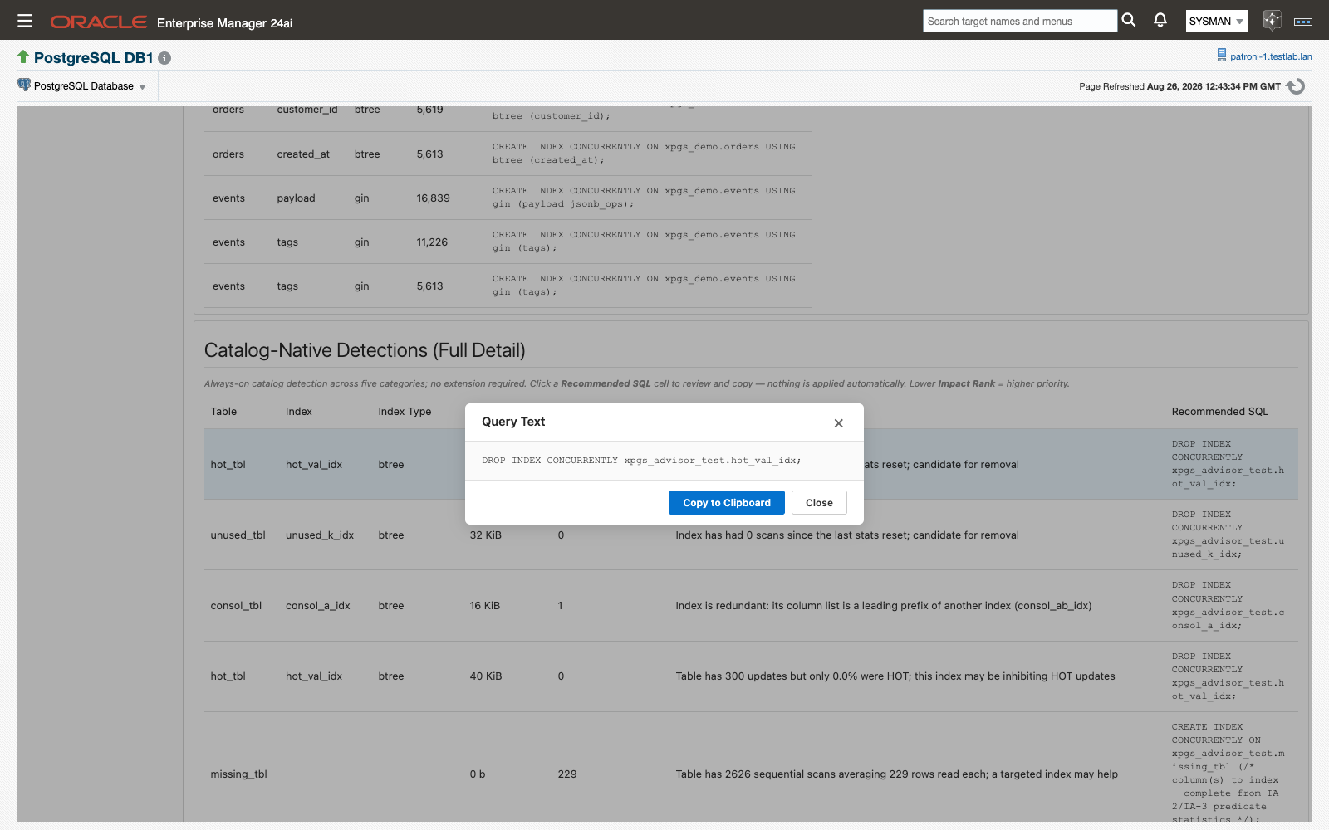Screen dimensions: 1329x830
Task: Close the Query Text dialog with X
Action: [839, 423]
